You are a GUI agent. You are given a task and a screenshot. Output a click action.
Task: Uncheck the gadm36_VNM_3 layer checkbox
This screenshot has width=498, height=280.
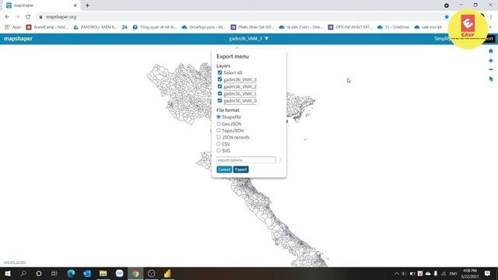[x=219, y=79]
